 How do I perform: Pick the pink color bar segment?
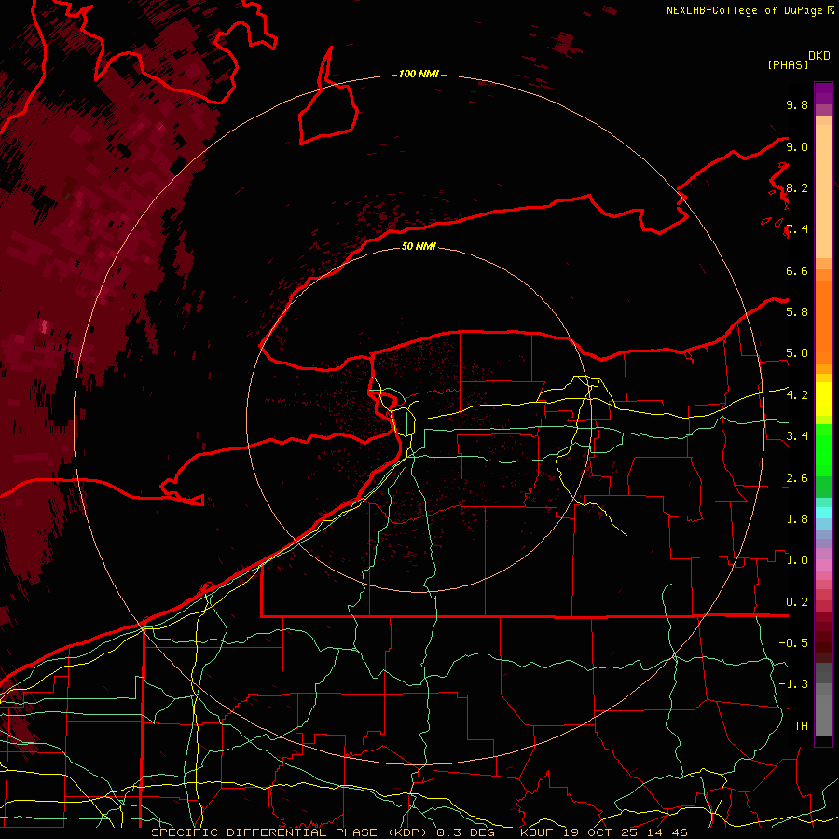point(823,565)
